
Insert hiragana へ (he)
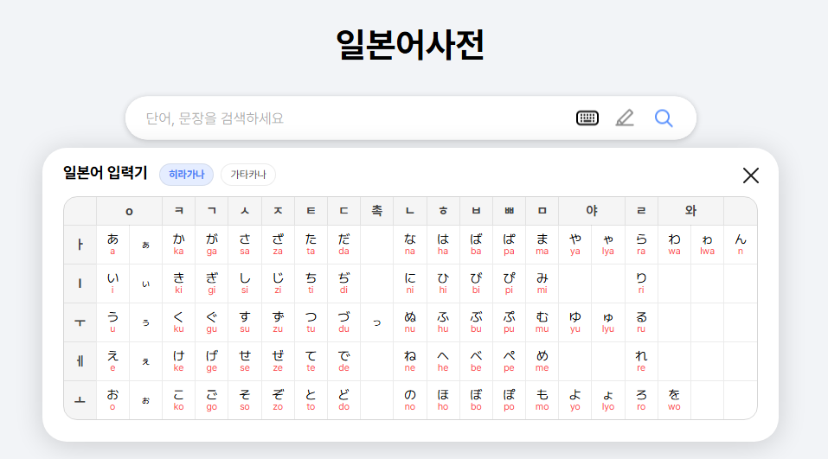tap(443, 361)
